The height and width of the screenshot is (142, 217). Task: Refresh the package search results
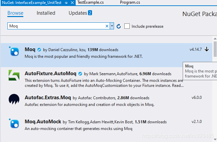click(x=119, y=26)
